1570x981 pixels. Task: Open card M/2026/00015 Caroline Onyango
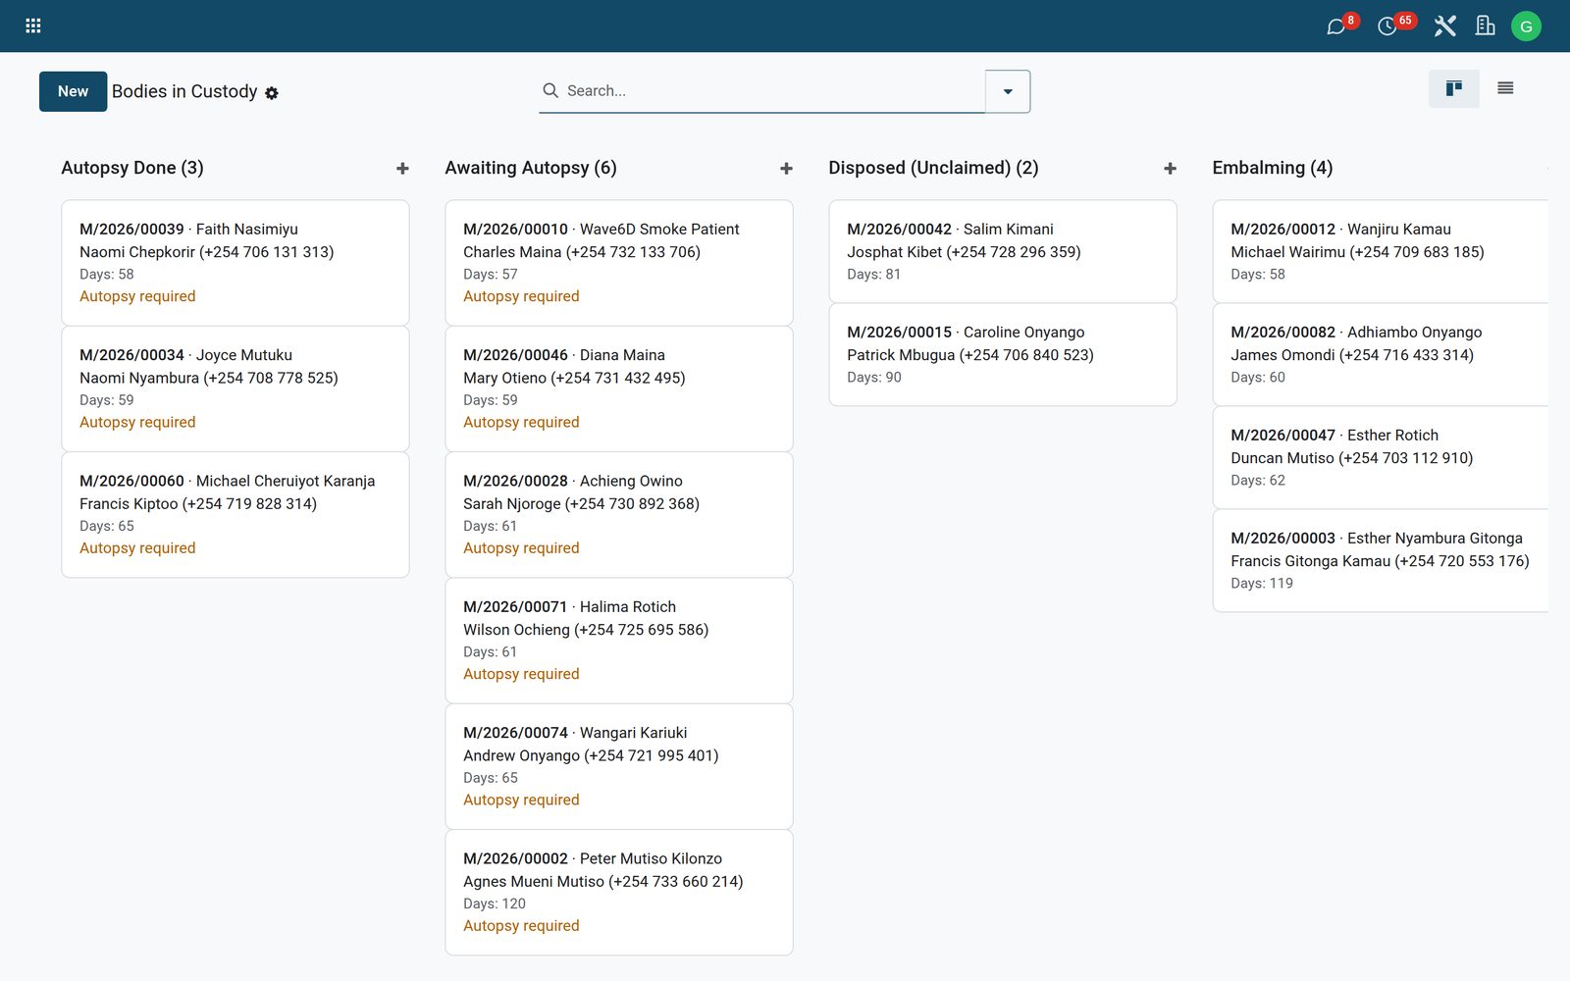tap(1003, 354)
